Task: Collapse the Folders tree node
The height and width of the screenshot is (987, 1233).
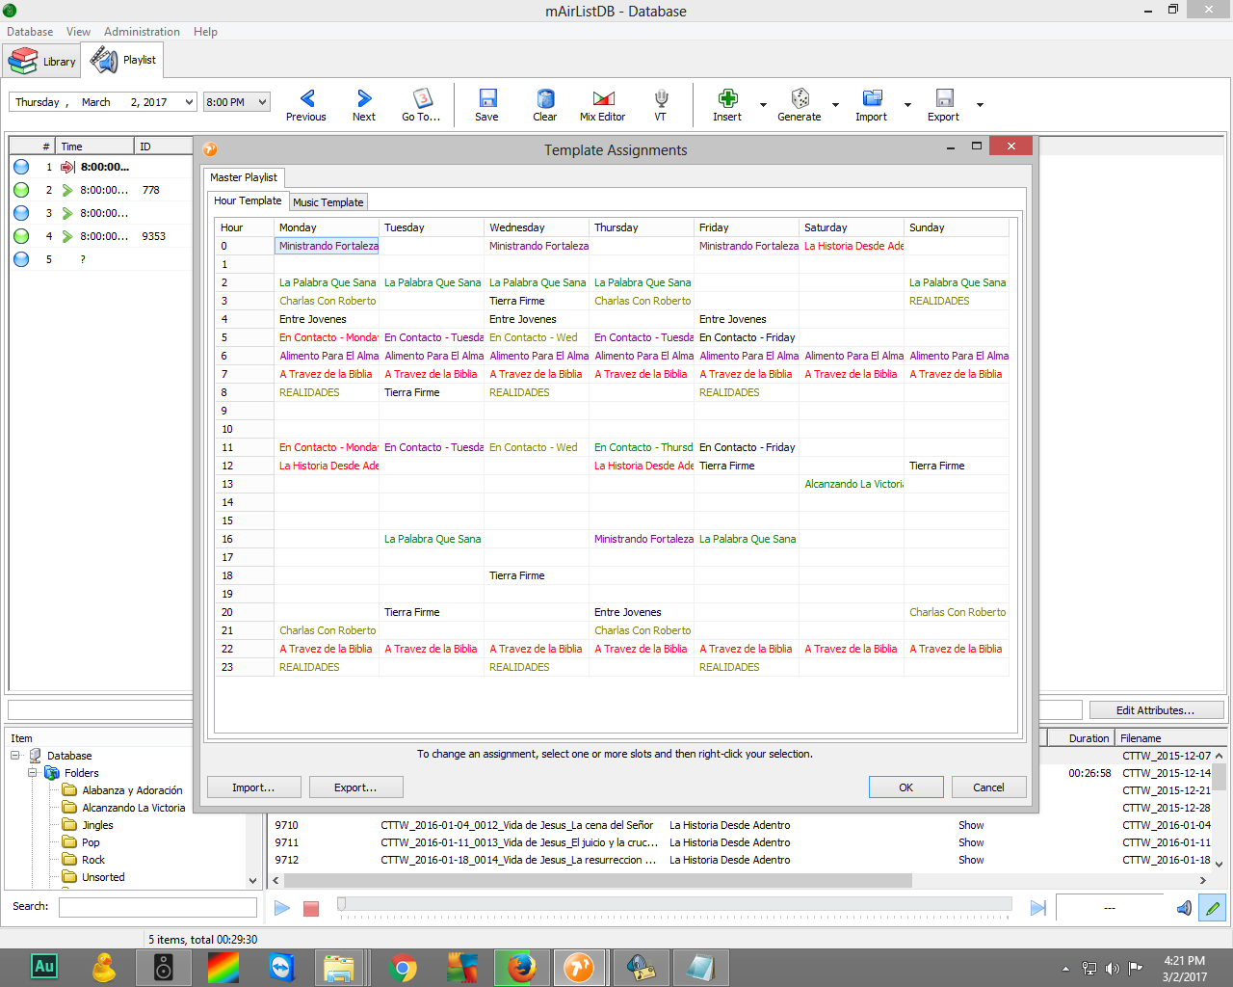Action: coord(33,773)
